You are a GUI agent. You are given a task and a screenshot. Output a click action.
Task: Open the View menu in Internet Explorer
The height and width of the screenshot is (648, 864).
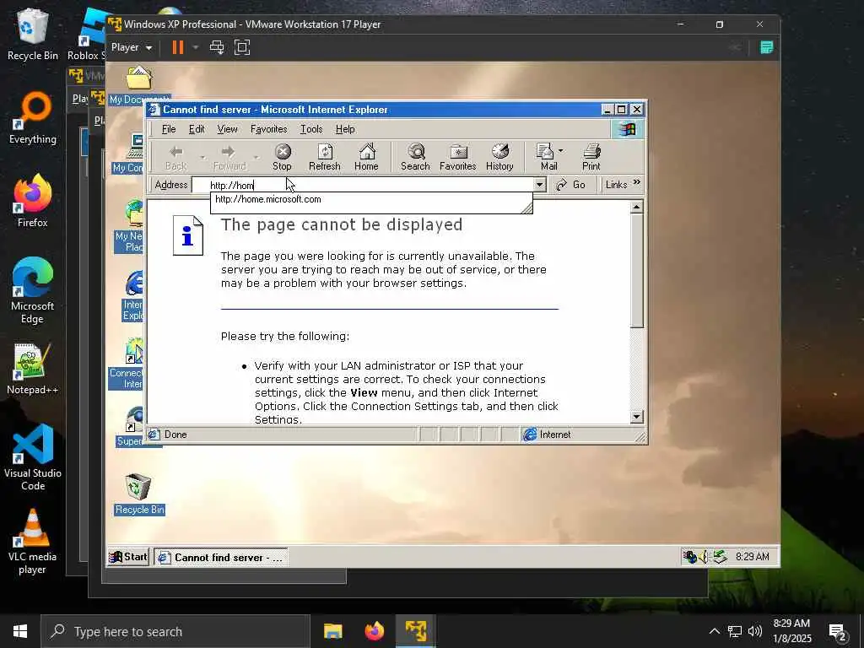(x=227, y=129)
